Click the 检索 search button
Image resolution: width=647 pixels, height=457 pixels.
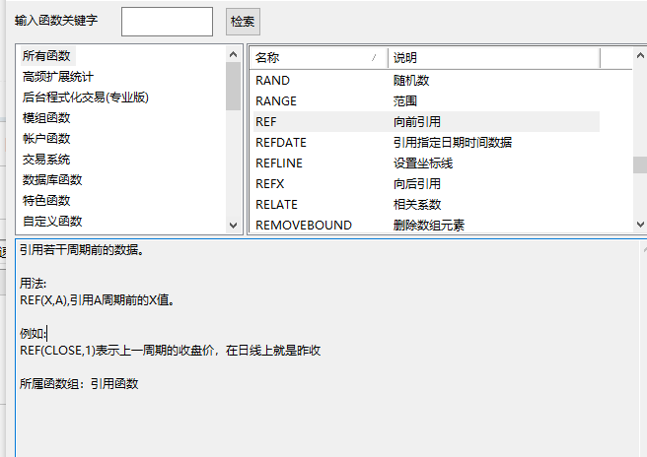pos(243,22)
